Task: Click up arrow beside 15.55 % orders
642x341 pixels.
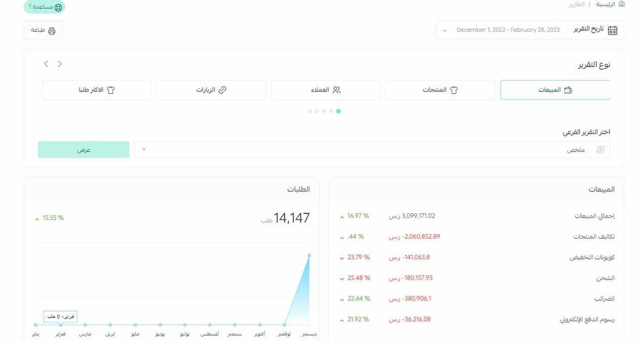Action: pos(37,219)
